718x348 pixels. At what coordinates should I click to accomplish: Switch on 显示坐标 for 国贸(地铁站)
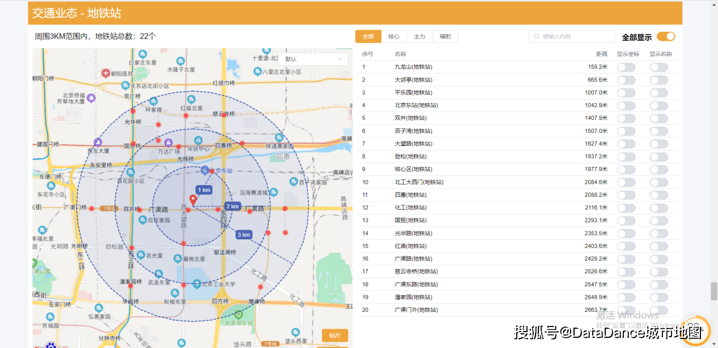pyautogui.click(x=626, y=220)
